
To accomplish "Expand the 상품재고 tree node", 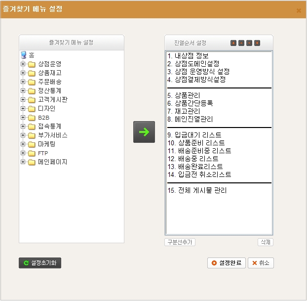I will (x=23, y=73).
